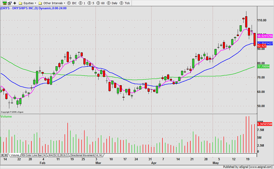Click the red 9.365655M volume label
This screenshot has width=274, height=169.
click(265, 124)
